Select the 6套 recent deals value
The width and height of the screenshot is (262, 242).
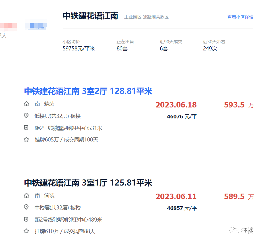pos(164,49)
